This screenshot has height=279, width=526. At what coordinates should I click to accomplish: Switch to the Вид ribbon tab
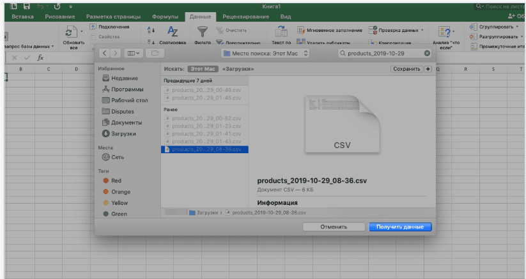coord(286,17)
